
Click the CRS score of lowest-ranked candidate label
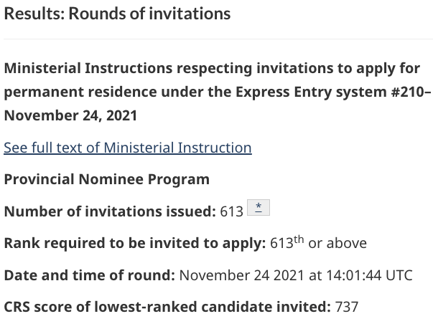167,307
